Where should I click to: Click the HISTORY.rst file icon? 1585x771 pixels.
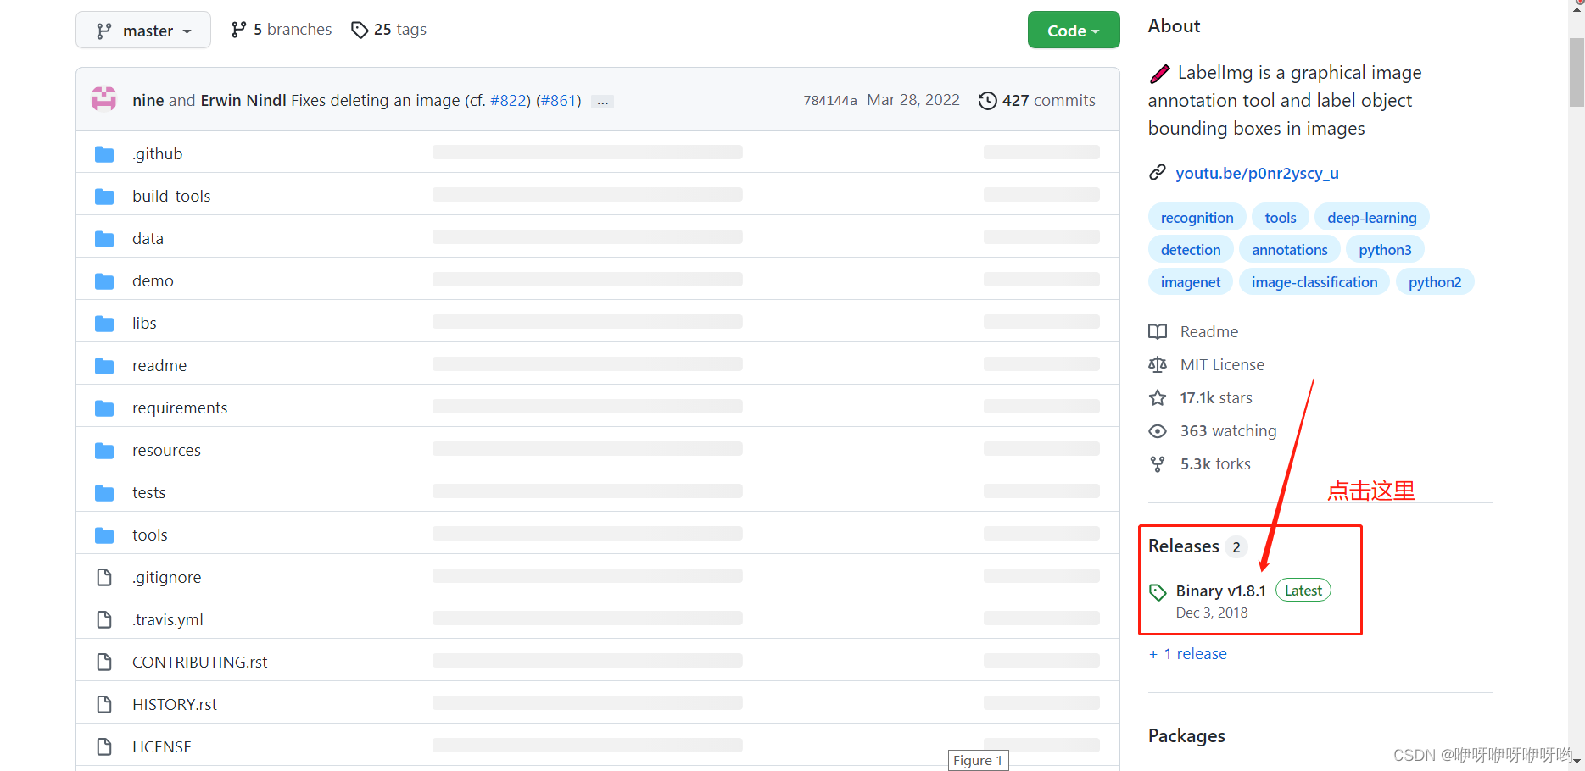tap(104, 704)
